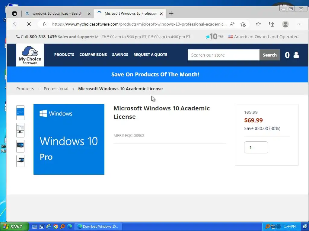Open REQUEST A QUOTE page

tap(150, 55)
